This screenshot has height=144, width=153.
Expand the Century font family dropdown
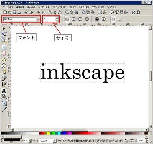click(39, 19)
